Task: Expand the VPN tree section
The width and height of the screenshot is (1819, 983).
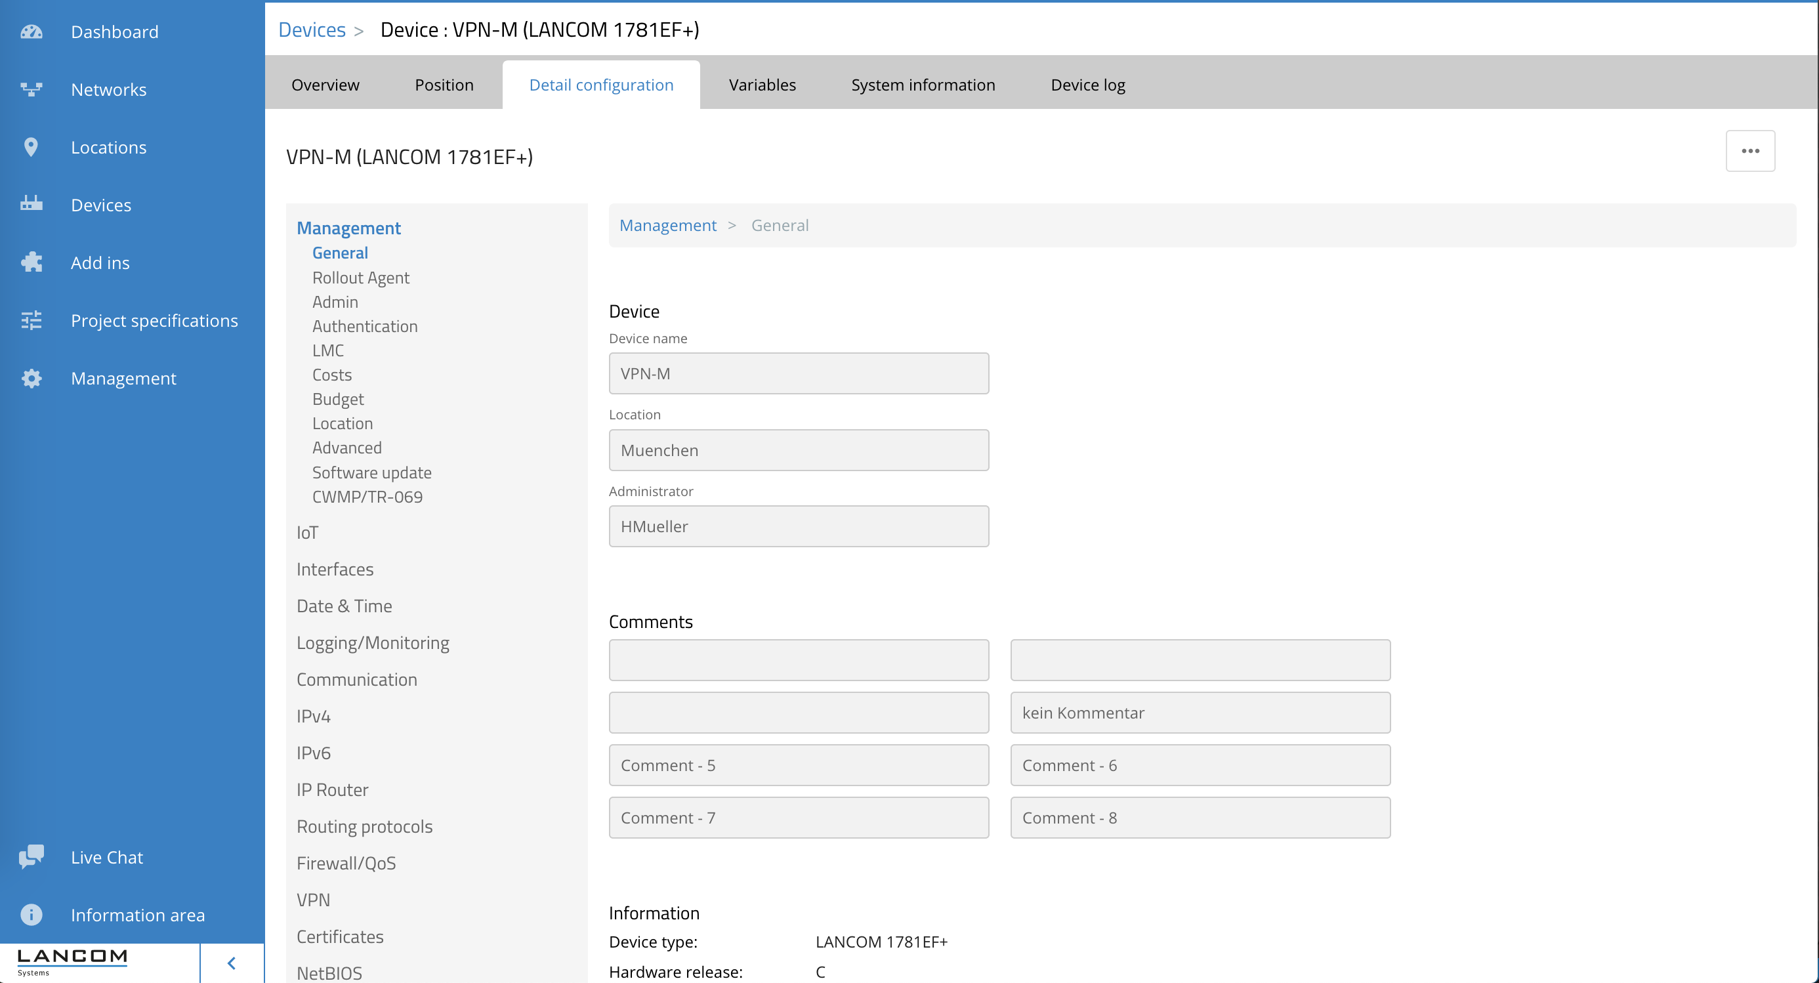Action: 313,900
